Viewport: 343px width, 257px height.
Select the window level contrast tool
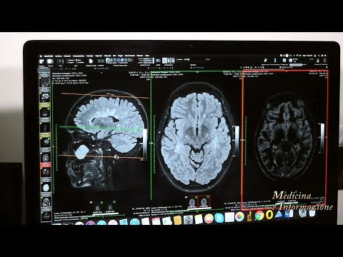[x=107, y=60]
